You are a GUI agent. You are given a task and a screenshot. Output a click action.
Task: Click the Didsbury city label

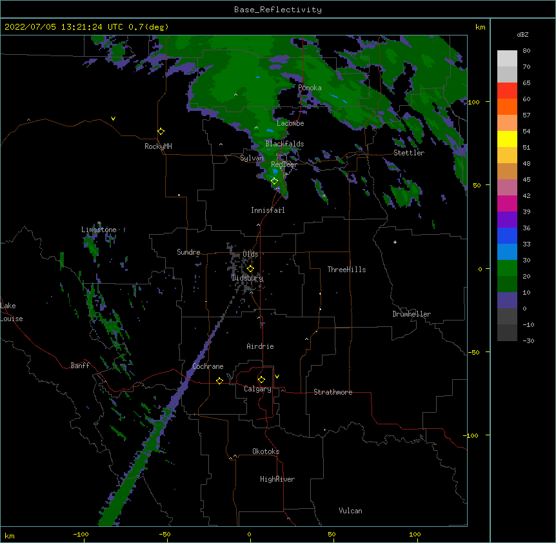point(247,278)
